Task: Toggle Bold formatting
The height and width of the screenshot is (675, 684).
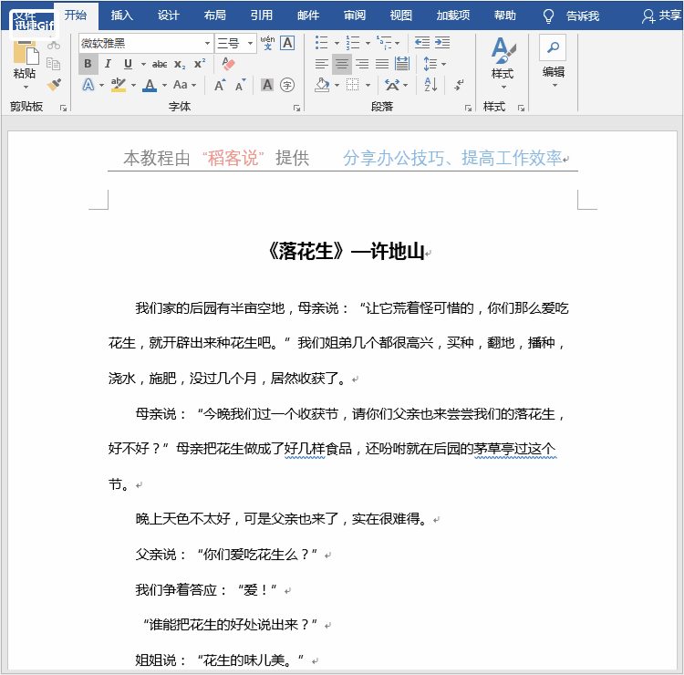Action: coord(88,64)
